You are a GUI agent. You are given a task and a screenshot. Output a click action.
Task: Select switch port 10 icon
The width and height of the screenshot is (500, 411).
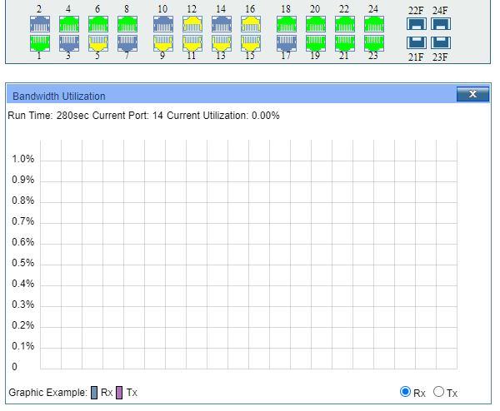click(x=163, y=24)
